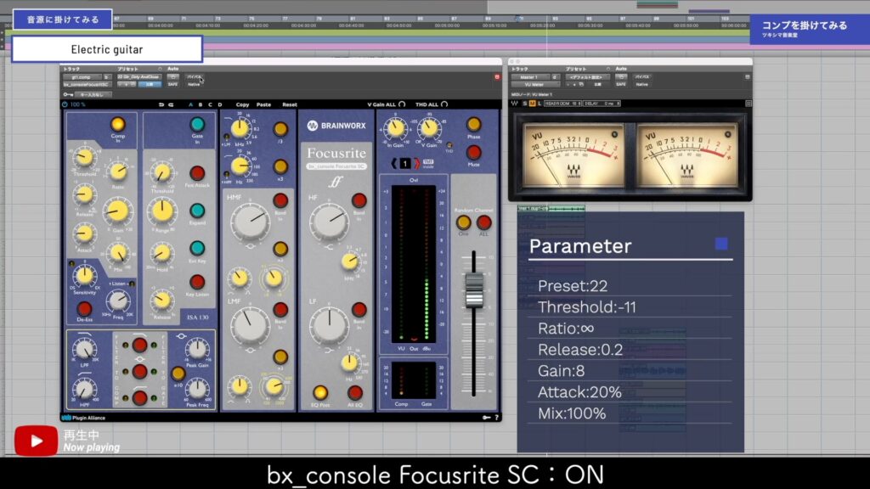Image resolution: width=870 pixels, height=489 pixels.
Task: Open preset dropdown in Focusrite plugin window
Action: 138,77
